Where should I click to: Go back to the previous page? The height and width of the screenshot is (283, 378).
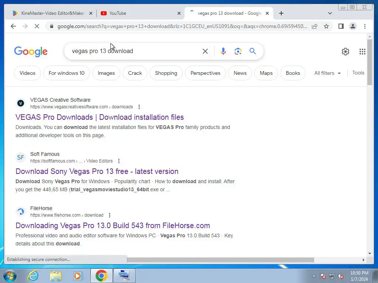click(x=13, y=26)
